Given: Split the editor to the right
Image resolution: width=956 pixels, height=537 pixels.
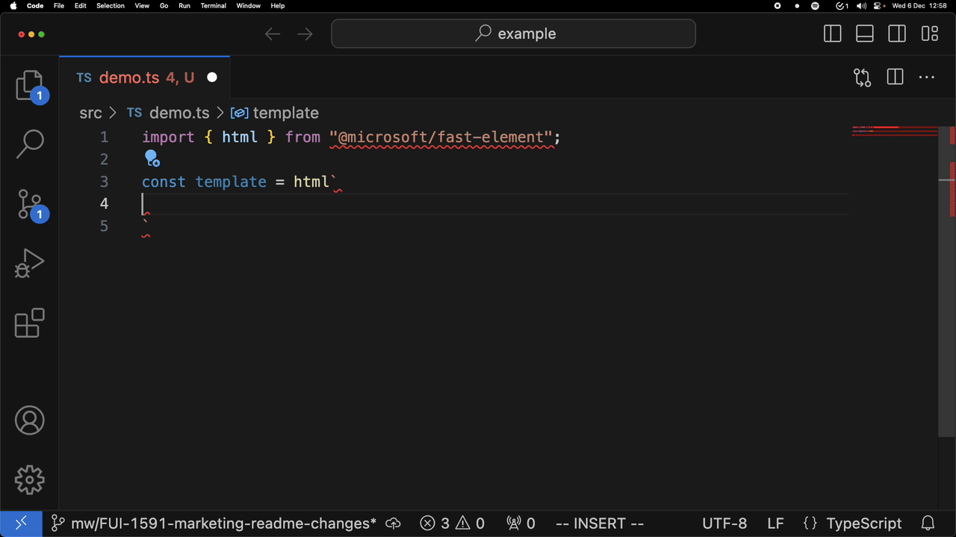Looking at the screenshot, I should [895, 78].
